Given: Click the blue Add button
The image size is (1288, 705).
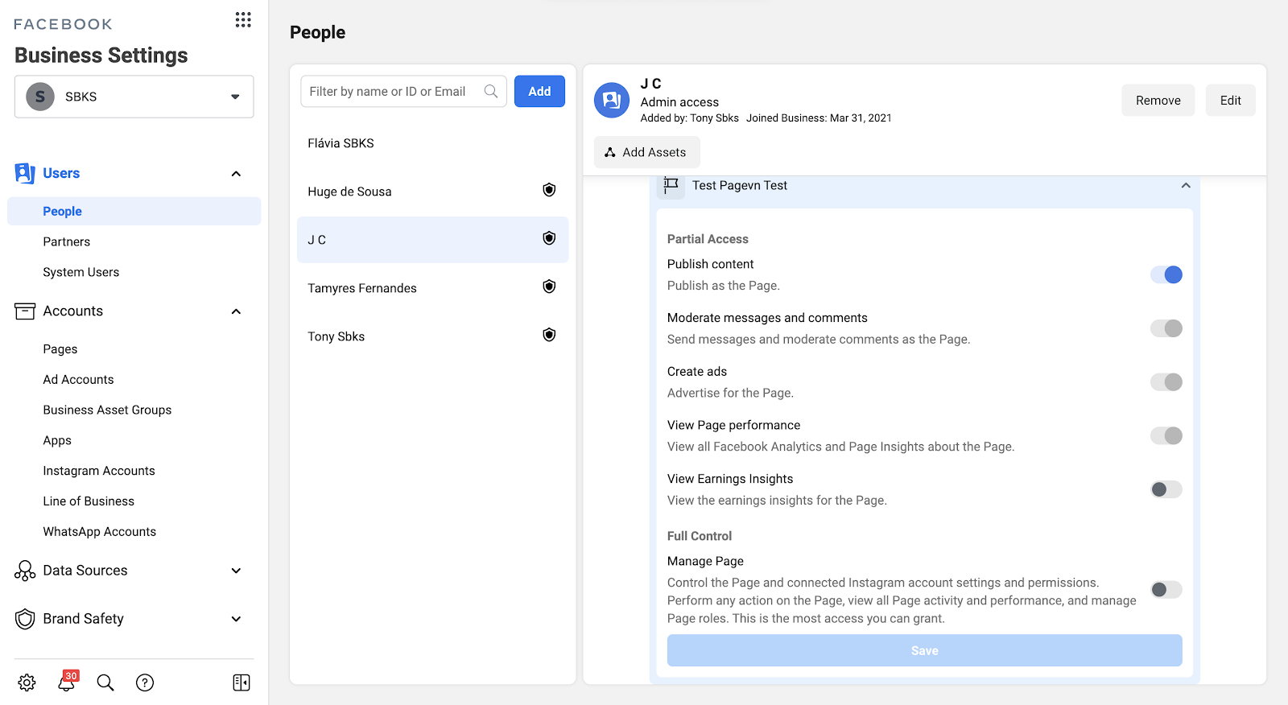Looking at the screenshot, I should click(x=539, y=92).
